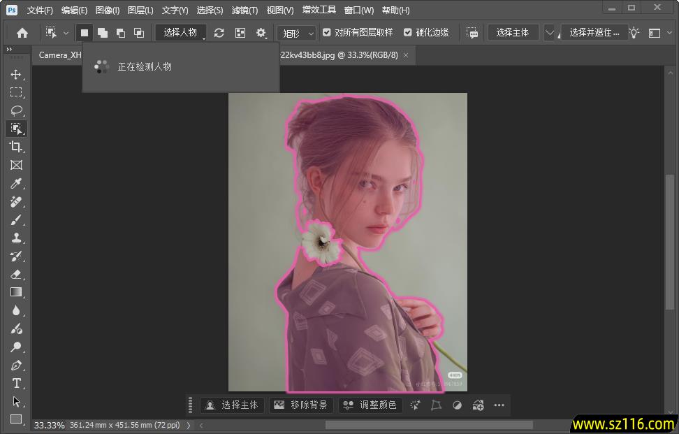Toggle 对所有图层取样 checkbox
The image size is (679, 434).
(x=327, y=33)
